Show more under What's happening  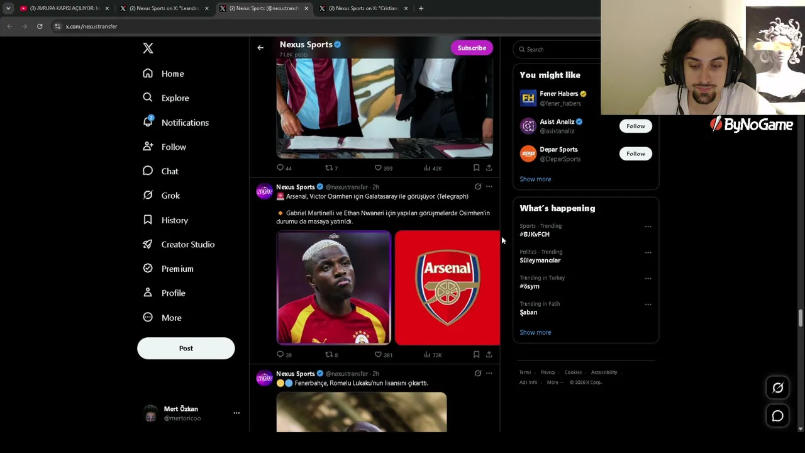point(535,332)
